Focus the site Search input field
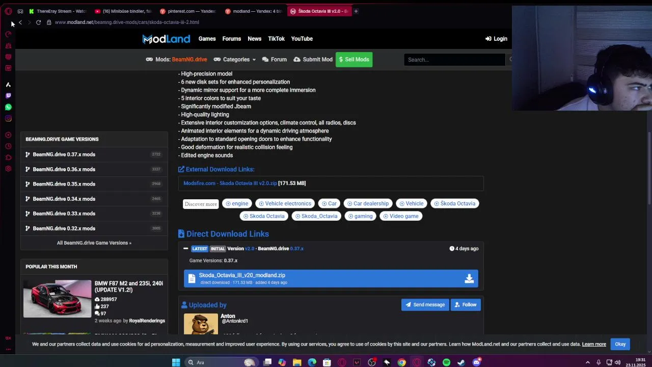652x367 pixels. coord(454,60)
